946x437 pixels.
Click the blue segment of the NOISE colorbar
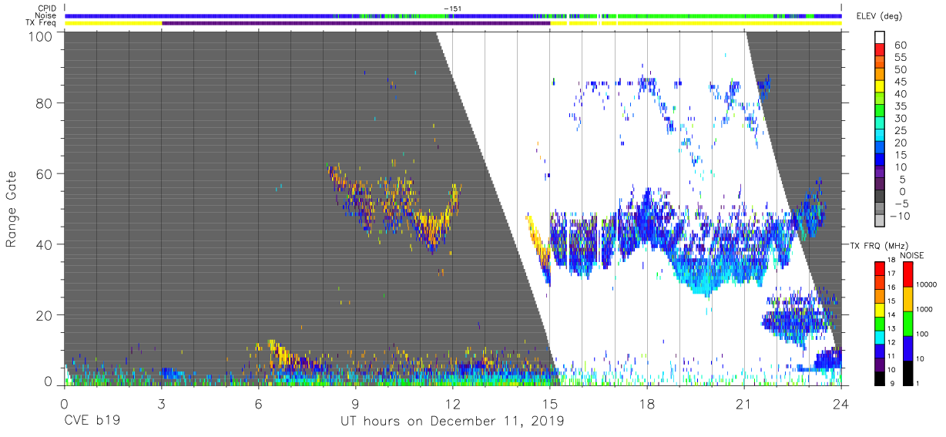908,348
